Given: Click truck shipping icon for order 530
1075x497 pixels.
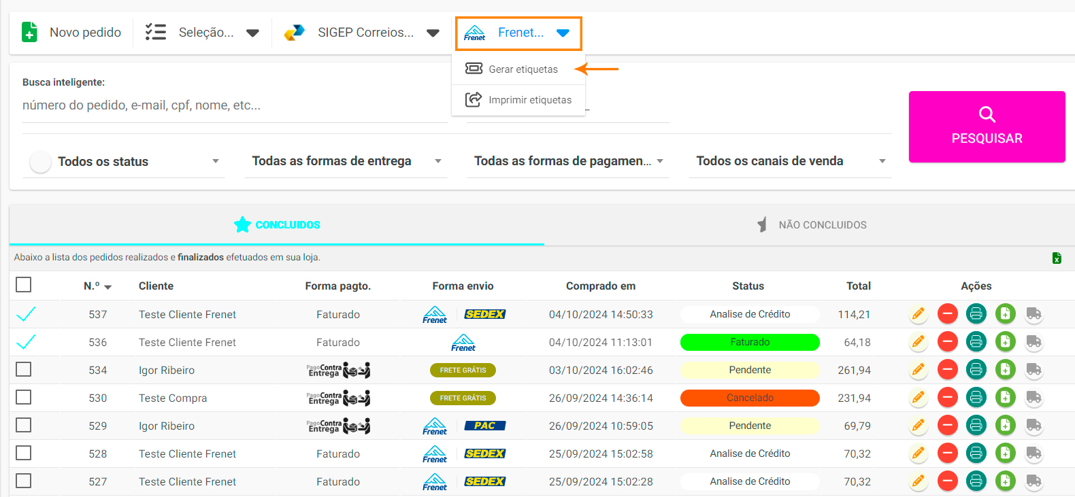Looking at the screenshot, I should [1034, 397].
